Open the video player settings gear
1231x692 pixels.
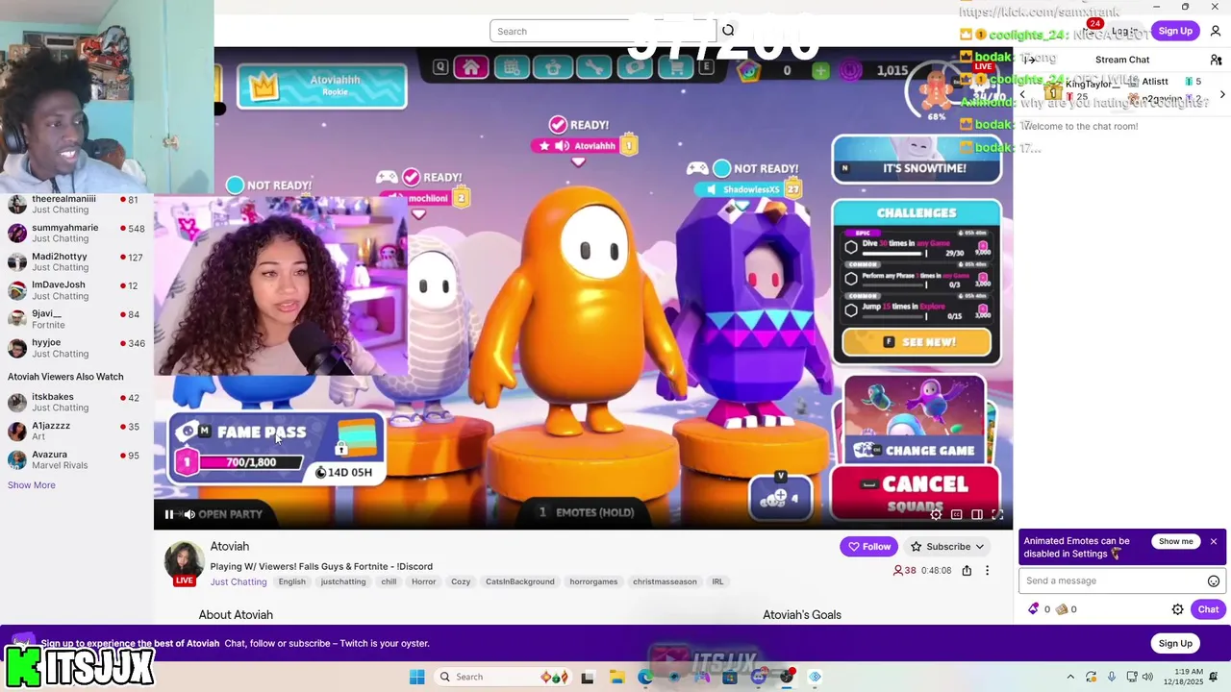pos(936,514)
